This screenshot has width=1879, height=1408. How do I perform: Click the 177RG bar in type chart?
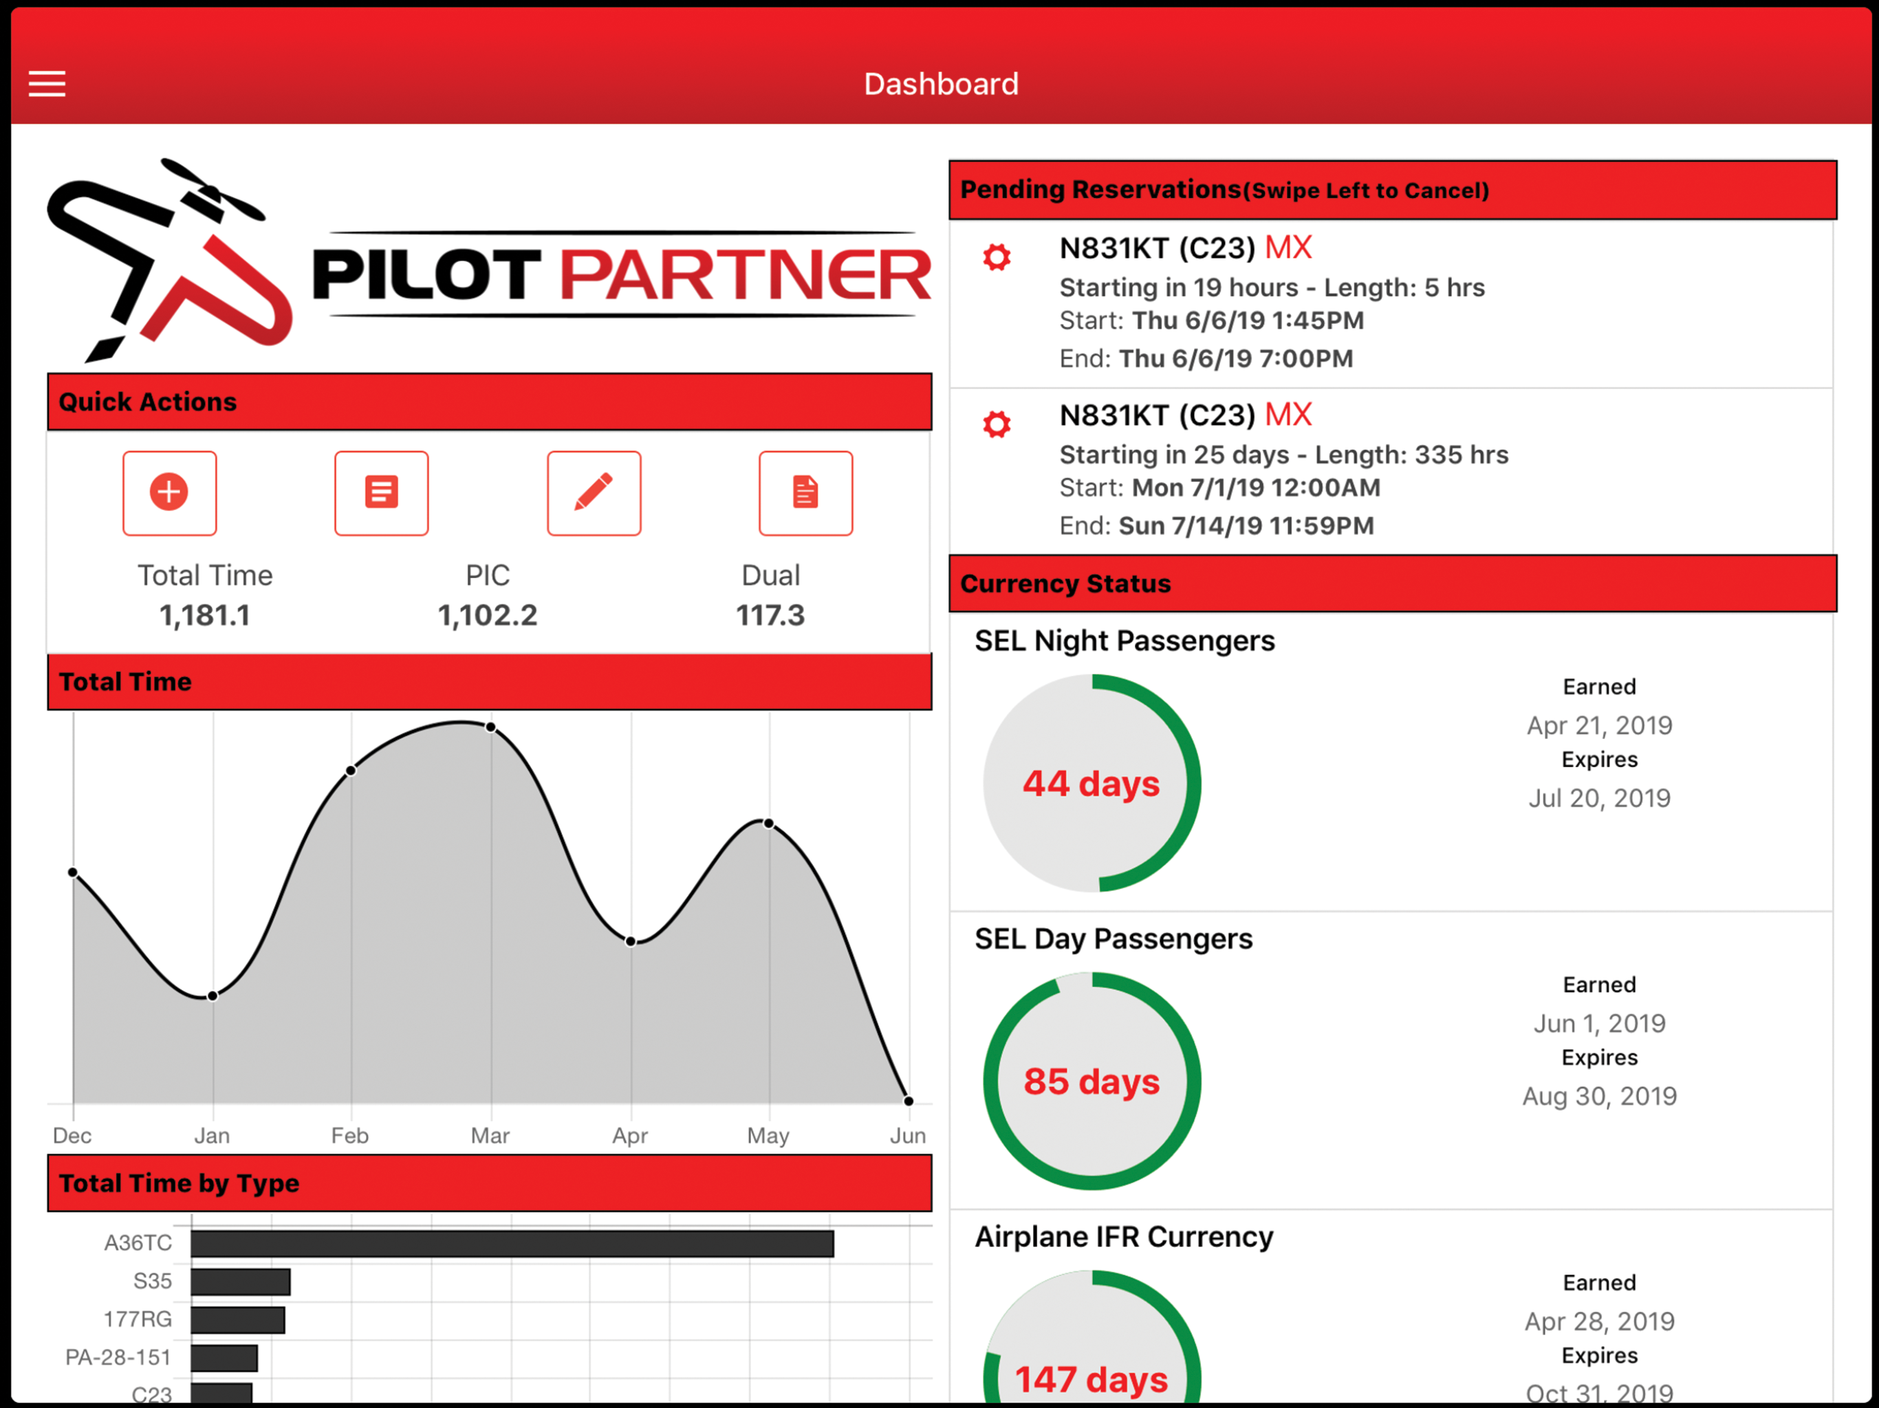tap(238, 1320)
